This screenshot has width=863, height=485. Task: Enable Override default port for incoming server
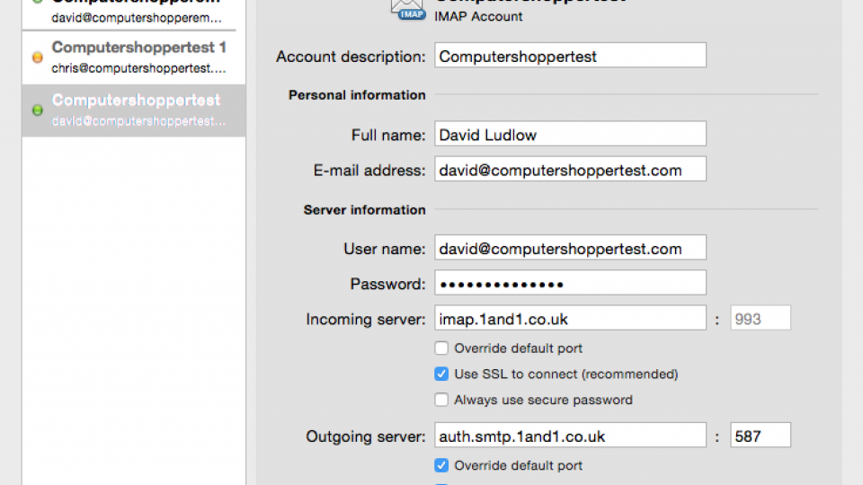pos(441,348)
